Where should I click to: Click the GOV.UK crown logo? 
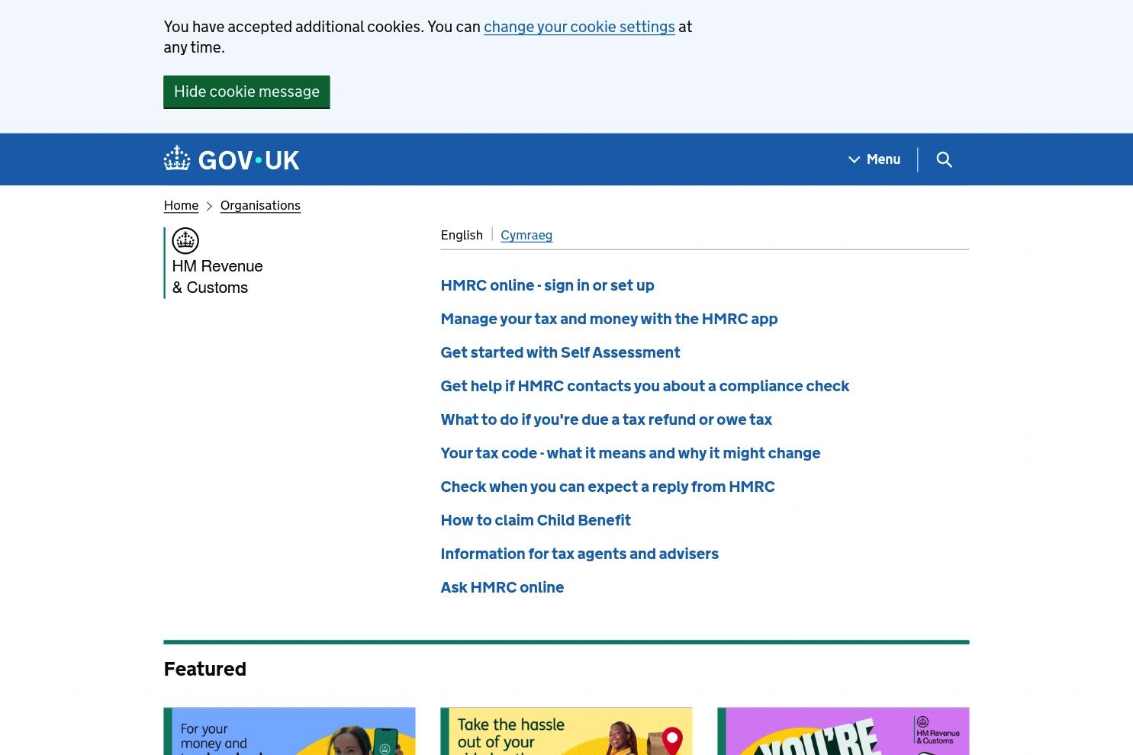tap(231, 159)
